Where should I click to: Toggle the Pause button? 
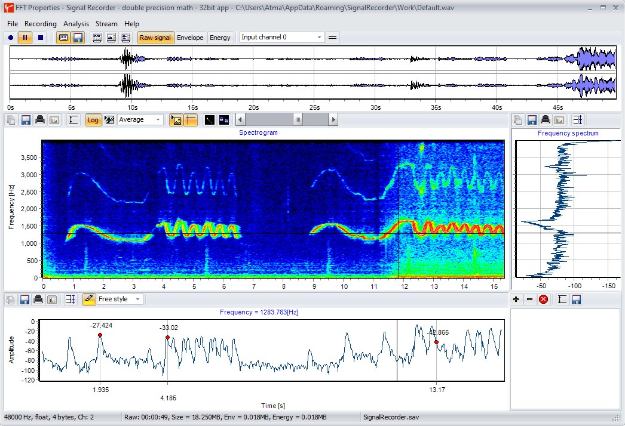pos(25,38)
